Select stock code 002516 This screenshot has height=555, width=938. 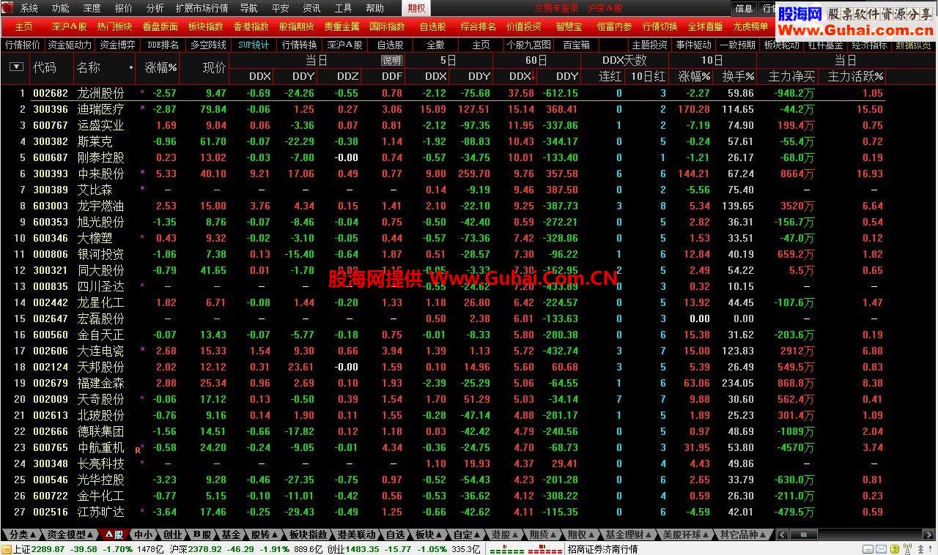pos(51,512)
